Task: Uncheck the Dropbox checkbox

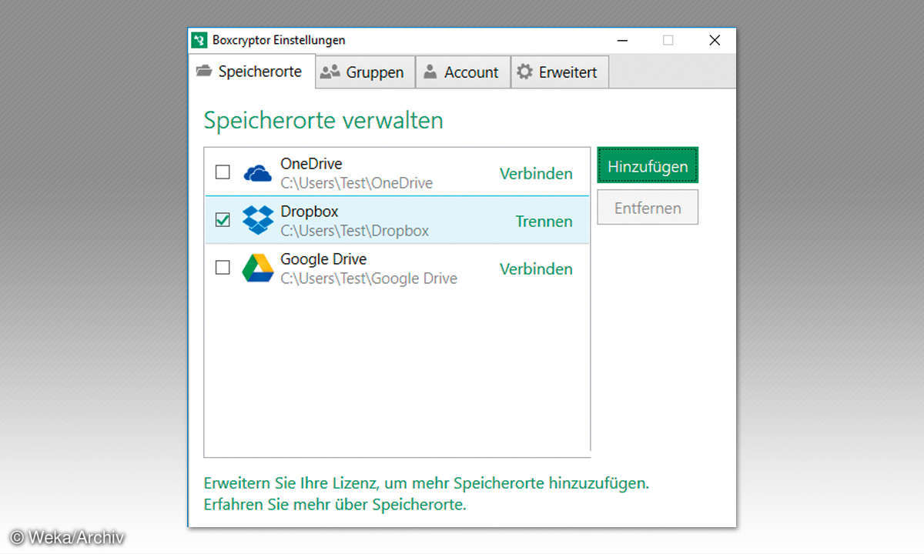Action: tap(223, 220)
